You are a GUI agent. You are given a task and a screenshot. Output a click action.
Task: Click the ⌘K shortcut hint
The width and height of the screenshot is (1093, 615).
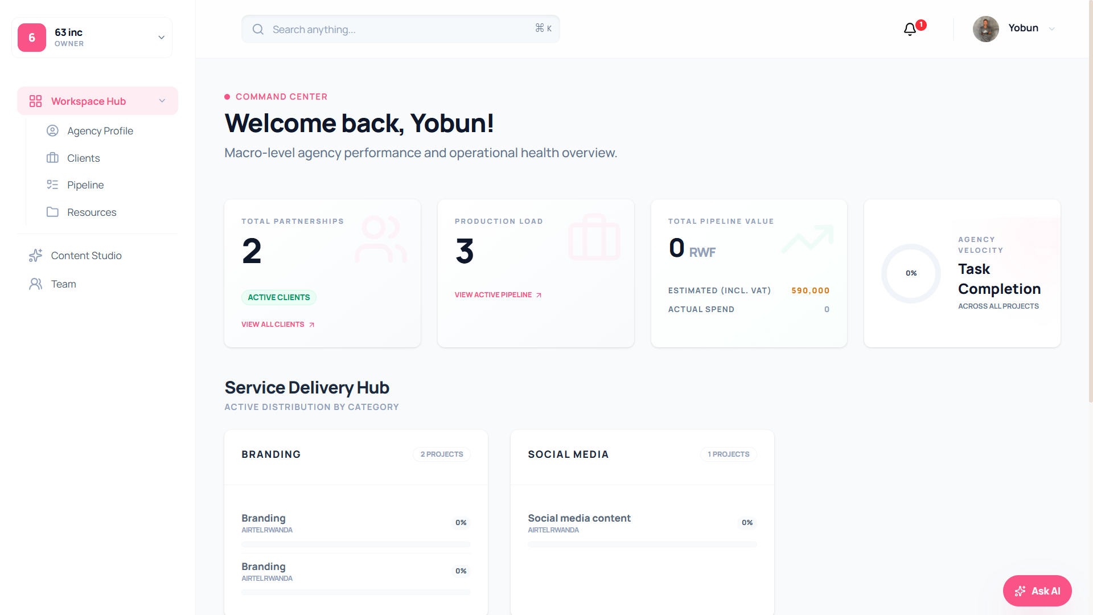543,28
